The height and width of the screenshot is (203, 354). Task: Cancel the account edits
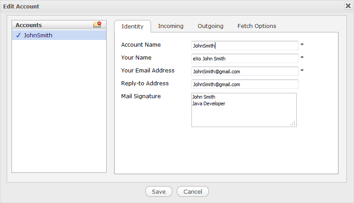(x=192, y=191)
